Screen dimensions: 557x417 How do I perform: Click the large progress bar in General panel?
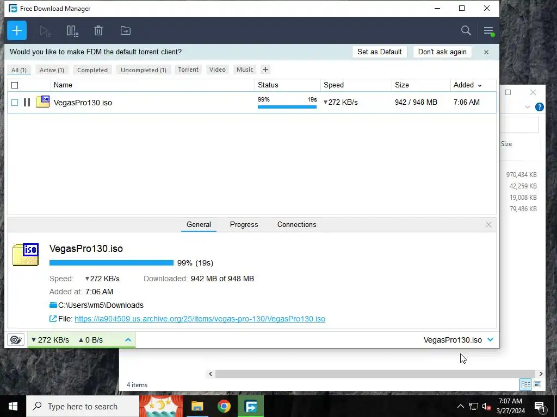[x=112, y=263]
